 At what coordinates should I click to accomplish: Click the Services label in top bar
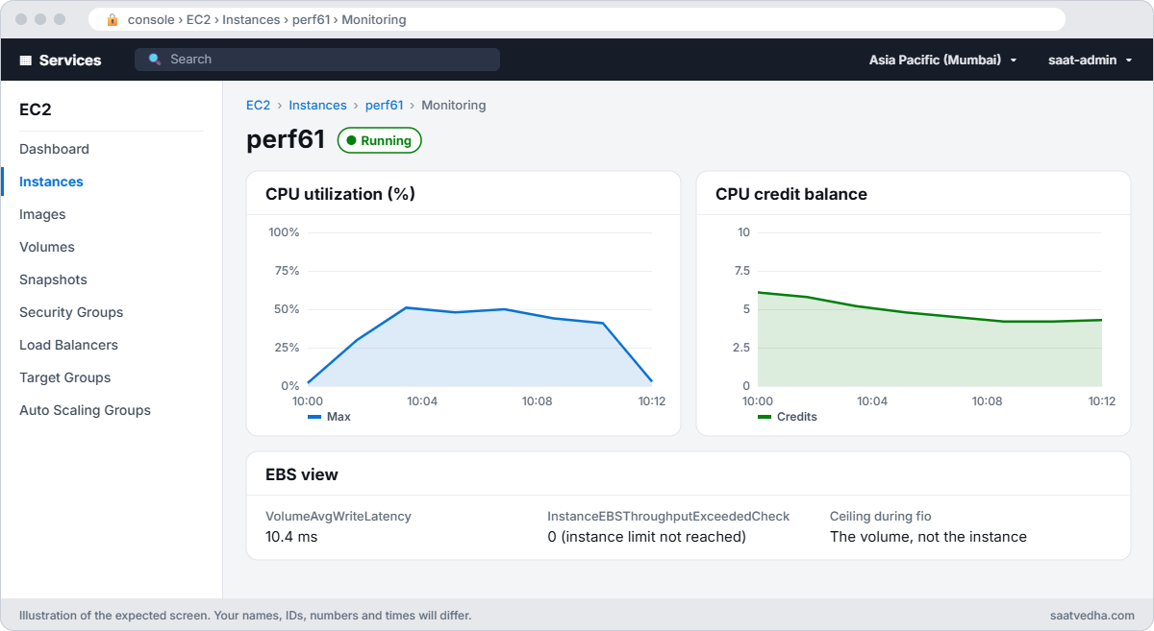click(70, 60)
